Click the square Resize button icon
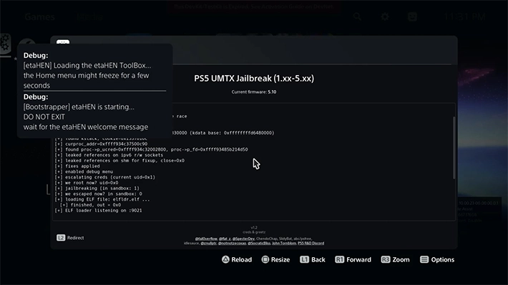The height and width of the screenshot is (285, 508). pyautogui.click(x=265, y=259)
